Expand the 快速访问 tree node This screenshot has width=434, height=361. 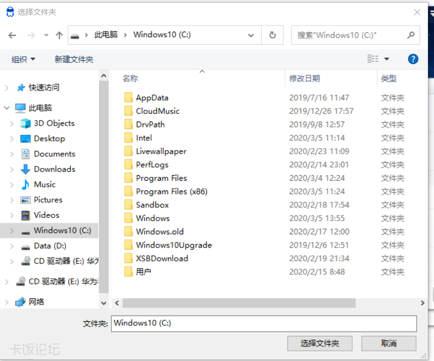[7, 88]
